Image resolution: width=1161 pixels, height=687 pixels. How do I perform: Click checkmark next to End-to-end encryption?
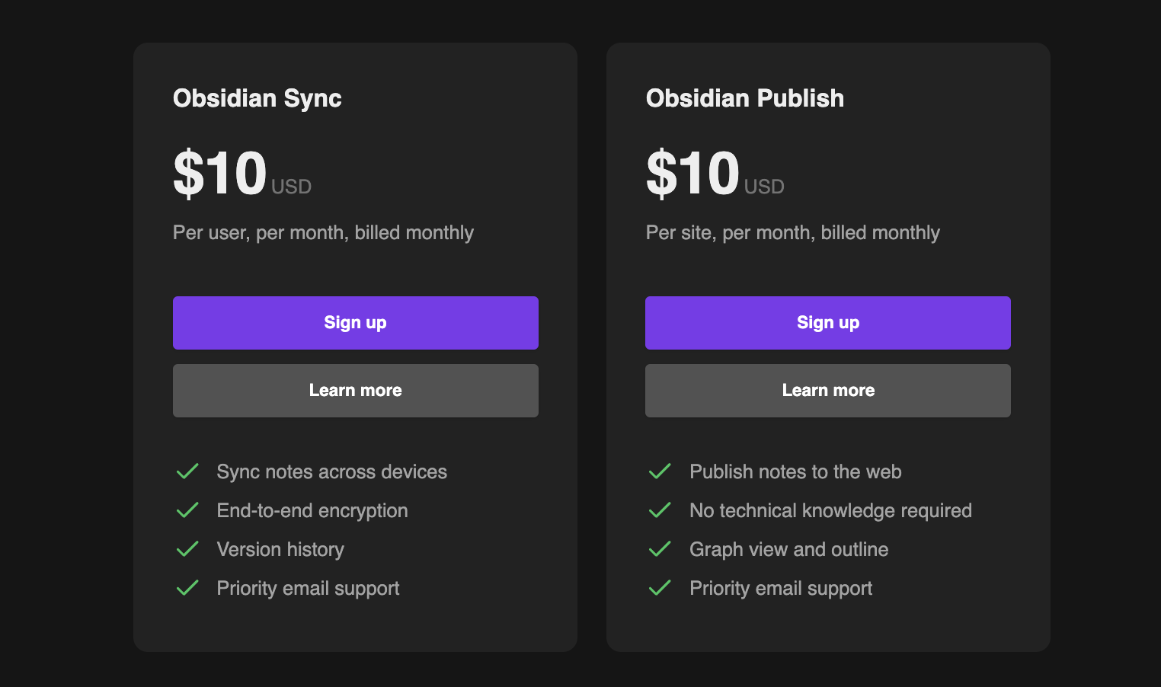(187, 510)
